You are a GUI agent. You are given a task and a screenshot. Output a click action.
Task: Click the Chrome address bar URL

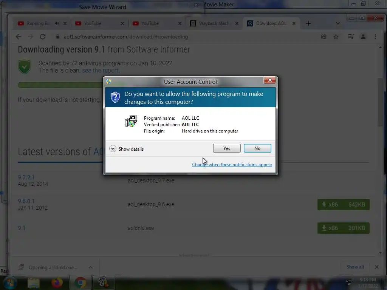[x=126, y=37]
